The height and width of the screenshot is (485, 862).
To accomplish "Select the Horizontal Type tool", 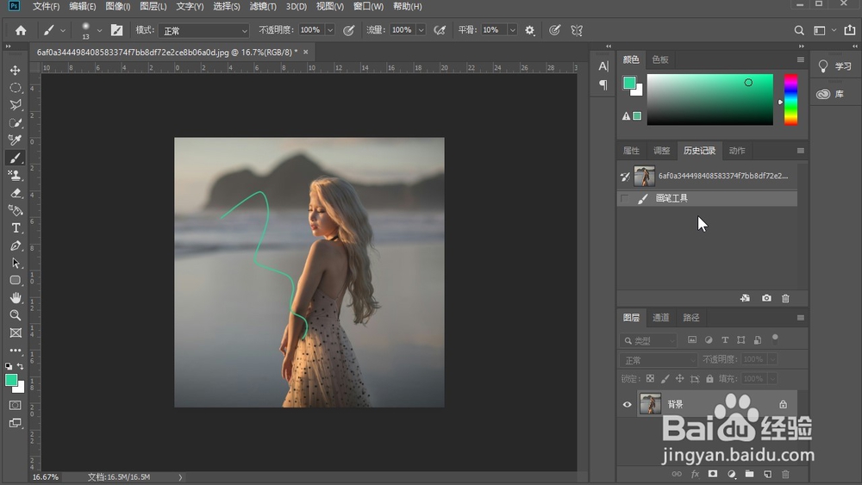I will coord(16,227).
